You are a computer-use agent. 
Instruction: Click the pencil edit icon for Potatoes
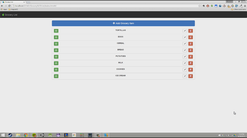coord(185,57)
